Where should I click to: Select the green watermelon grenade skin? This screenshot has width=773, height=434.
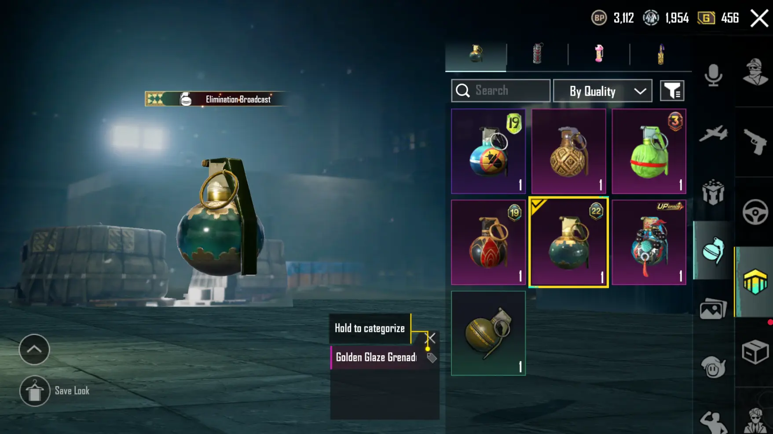click(649, 151)
